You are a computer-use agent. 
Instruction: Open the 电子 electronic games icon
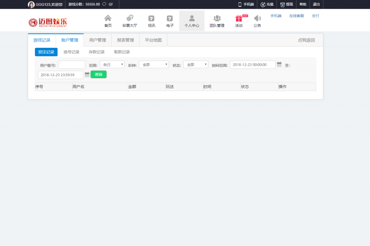170,18
